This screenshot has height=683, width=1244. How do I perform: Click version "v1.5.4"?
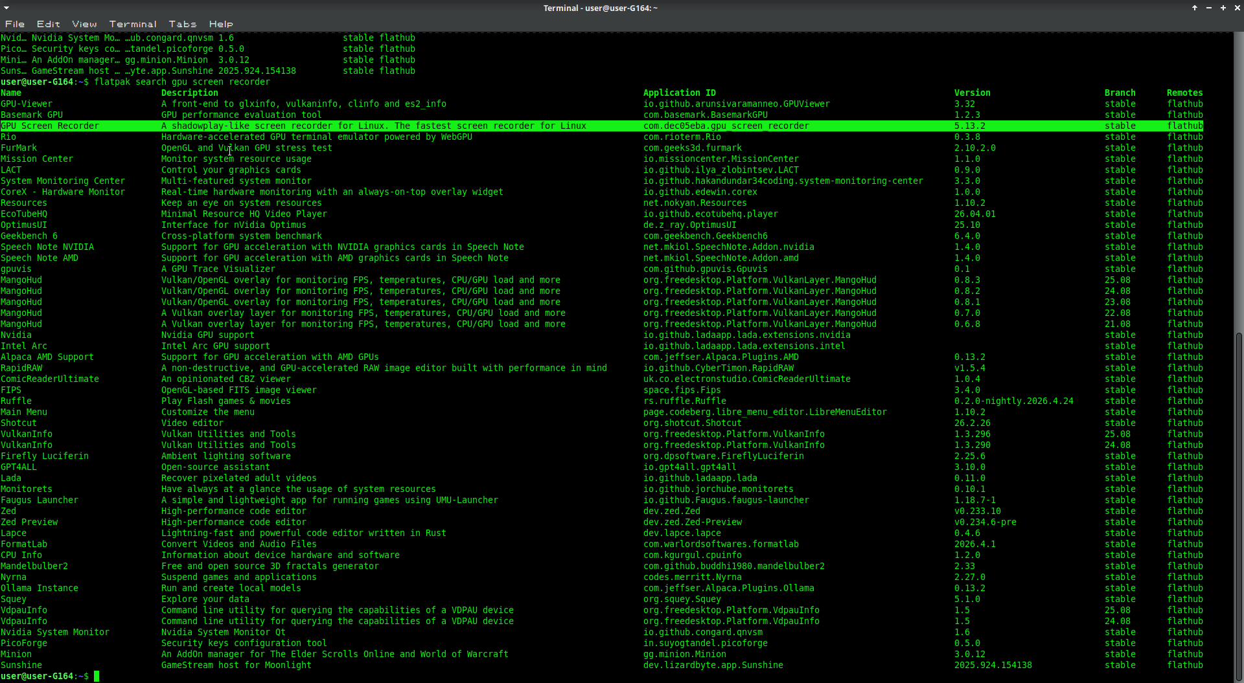coord(970,368)
